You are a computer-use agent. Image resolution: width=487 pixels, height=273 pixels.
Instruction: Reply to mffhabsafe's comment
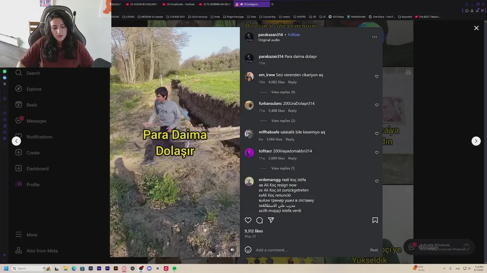(290, 139)
